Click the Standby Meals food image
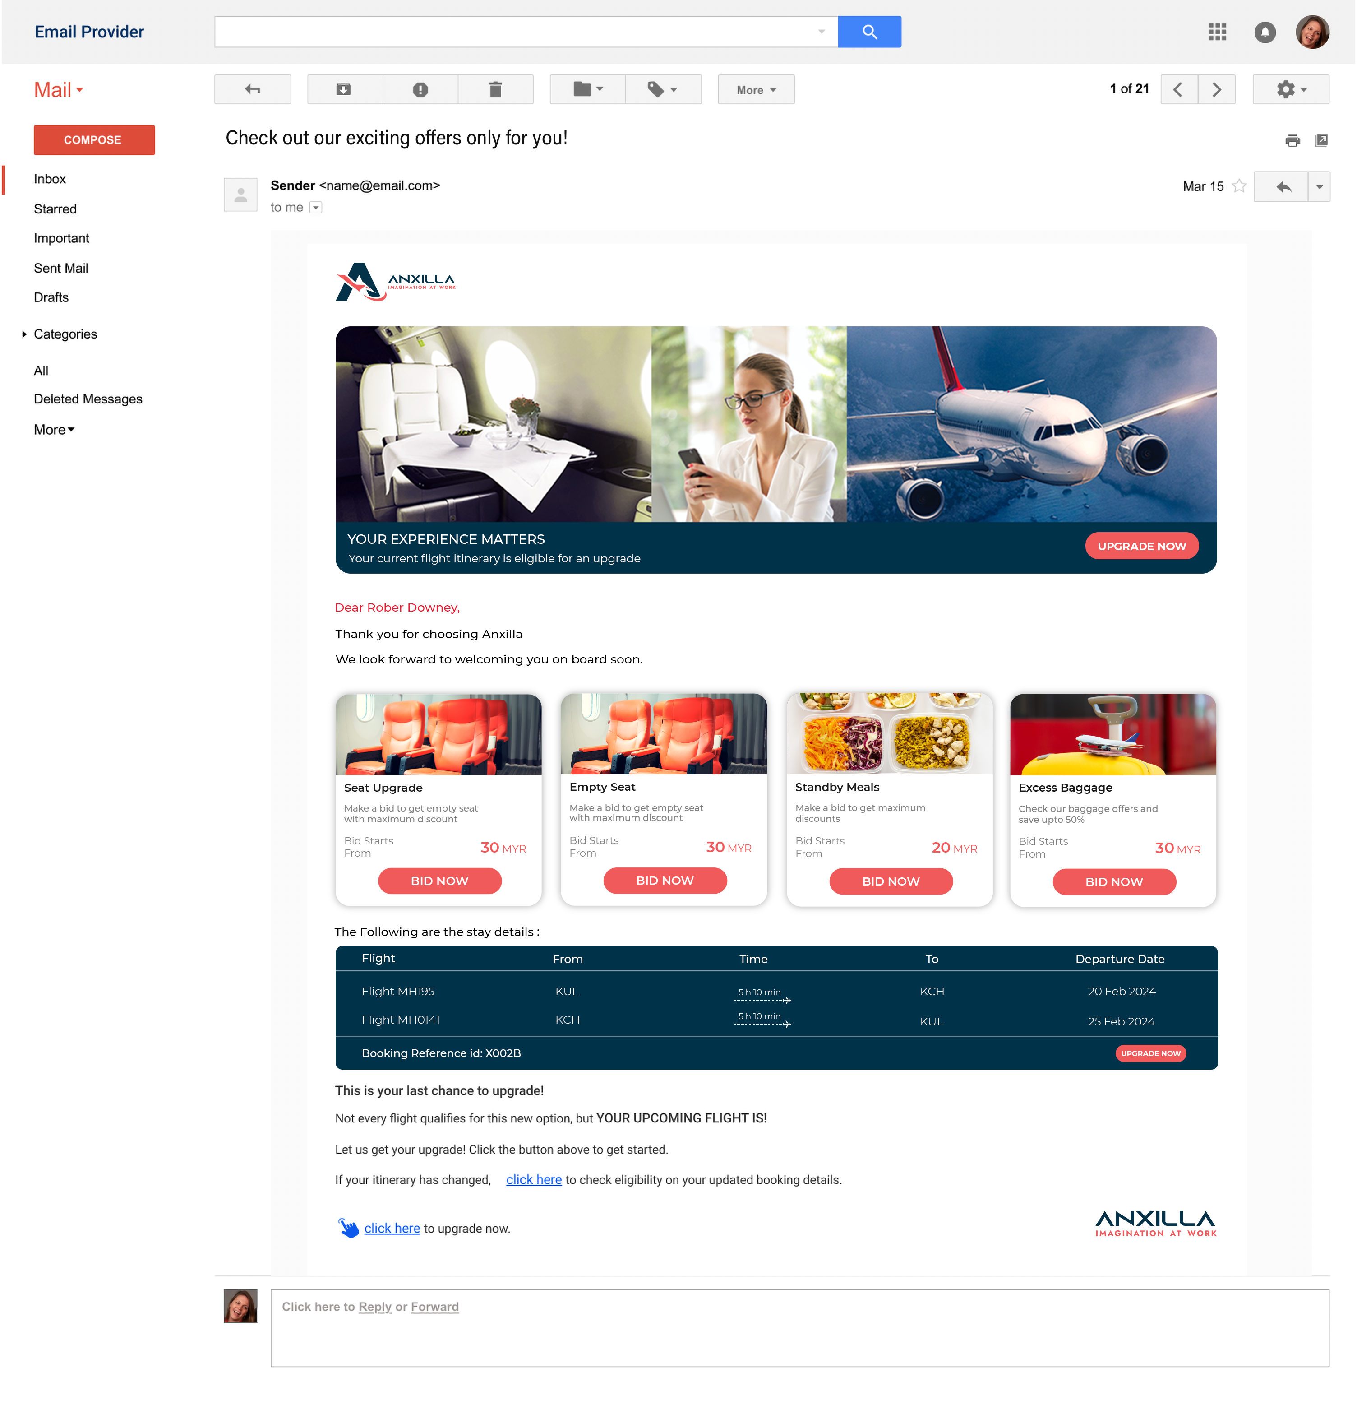 click(889, 733)
